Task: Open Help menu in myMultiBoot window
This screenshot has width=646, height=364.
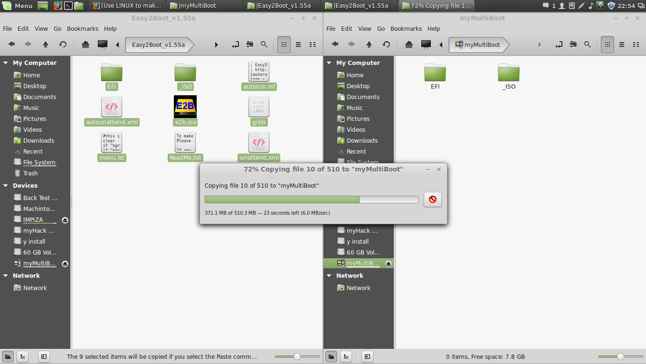Action: click(434, 28)
